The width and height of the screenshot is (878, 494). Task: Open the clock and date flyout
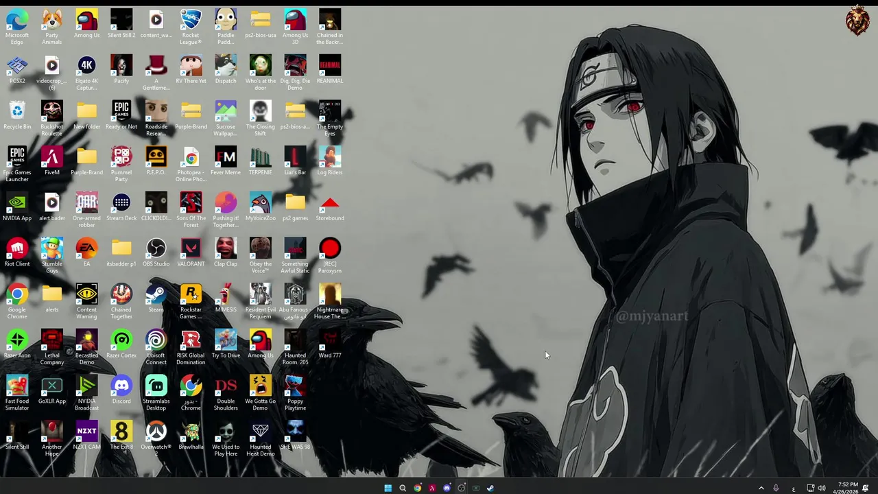click(x=844, y=488)
